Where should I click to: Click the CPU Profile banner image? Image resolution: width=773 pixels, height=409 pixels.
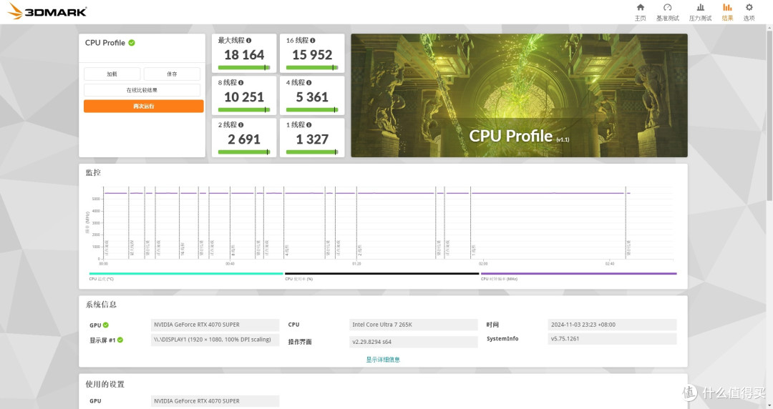pyautogui.click(x=519, y=96)
